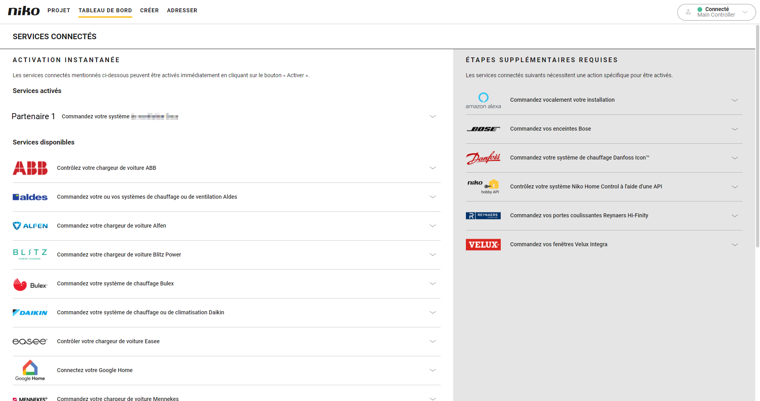Click the Niko logo

point(24,11)
